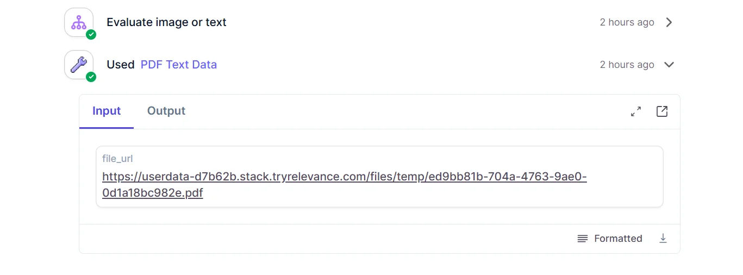Click green checkmark badge on wrench icon

91,77
